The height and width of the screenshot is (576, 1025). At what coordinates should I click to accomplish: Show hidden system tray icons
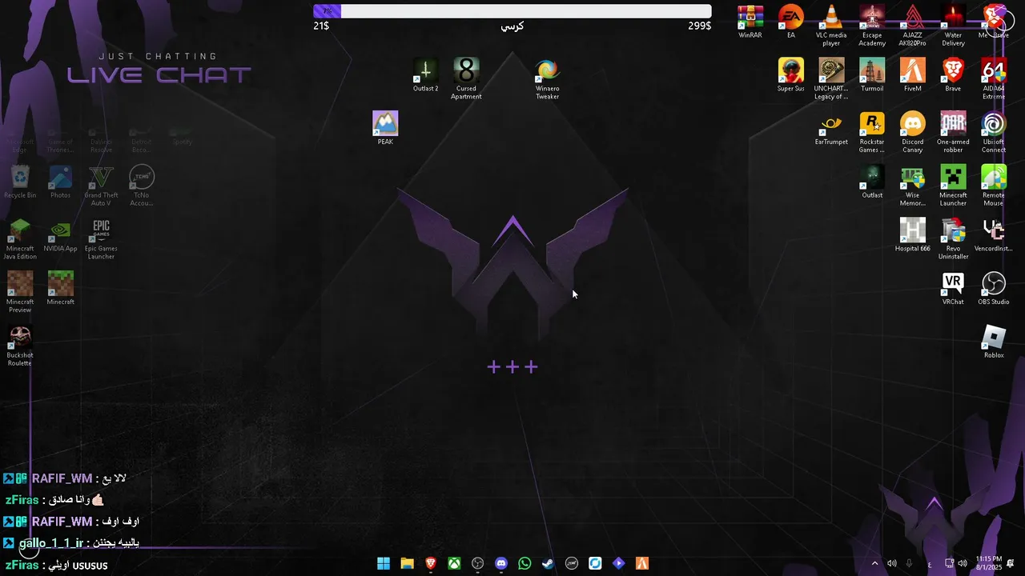pos(874,563)
